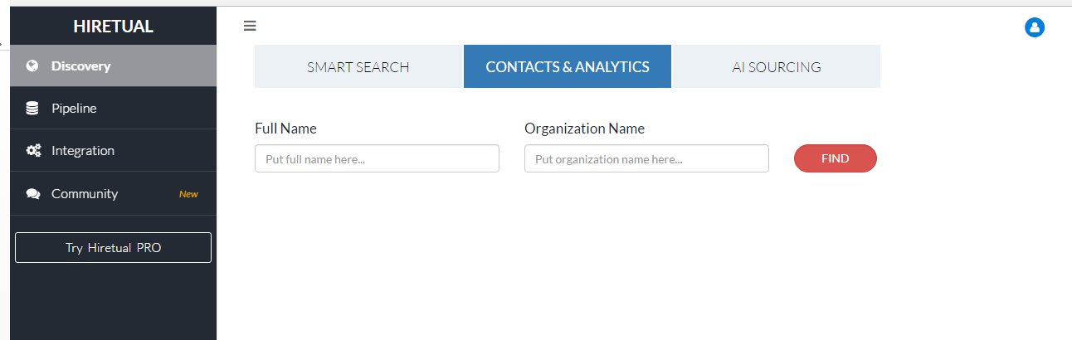Image resolution: width=1072 pixels, height=340 pixels.
Task: Open the AI SOURCING tab
Action: pos(777,66)
